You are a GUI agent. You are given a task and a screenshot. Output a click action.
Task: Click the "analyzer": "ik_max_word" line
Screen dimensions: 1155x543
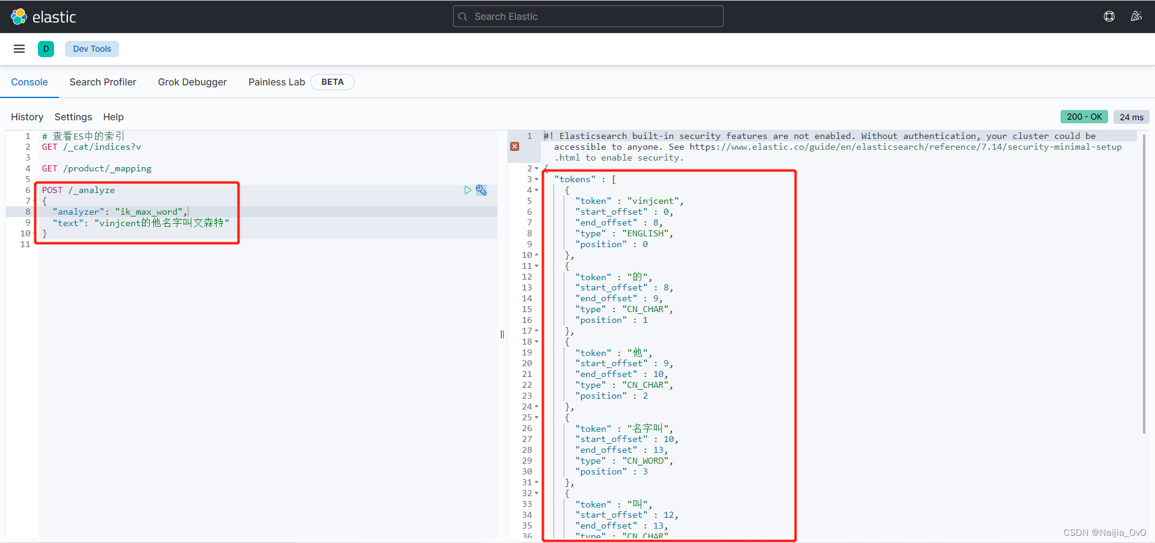[120, 212]
